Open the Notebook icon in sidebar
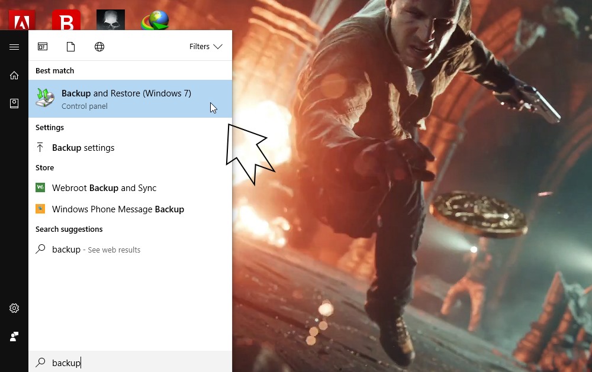 (x=14, y=103)
